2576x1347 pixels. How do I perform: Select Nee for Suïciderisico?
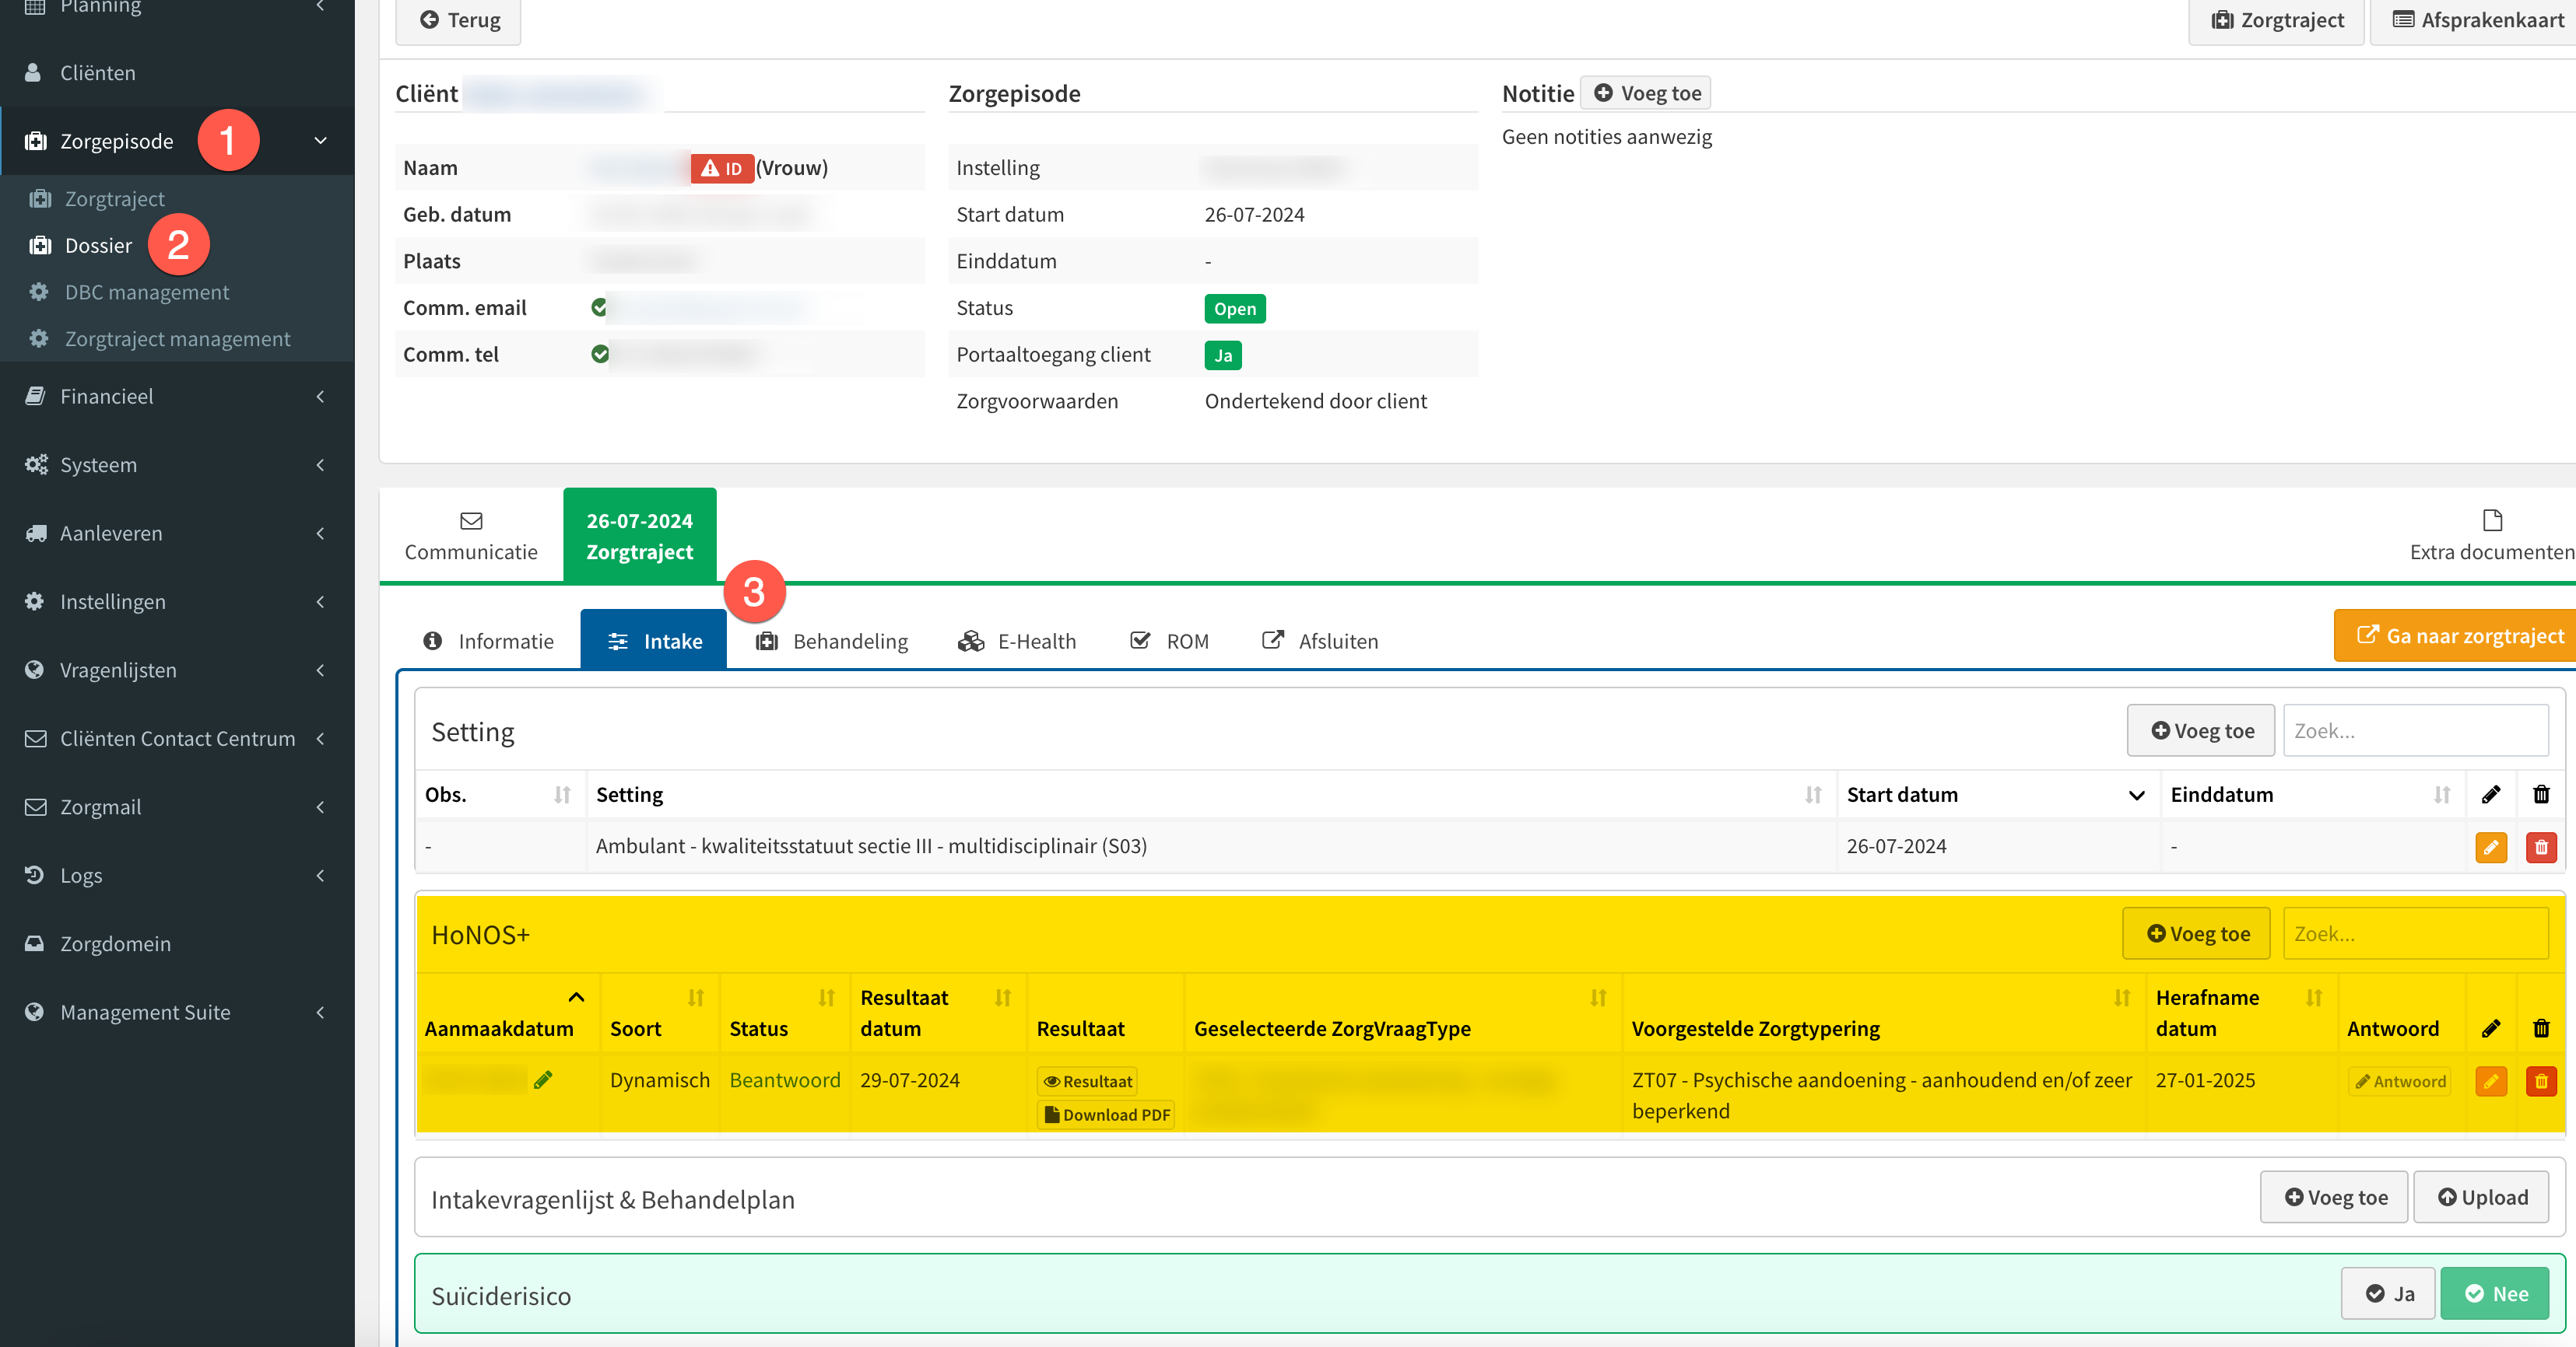[x=2495, y=1294]
